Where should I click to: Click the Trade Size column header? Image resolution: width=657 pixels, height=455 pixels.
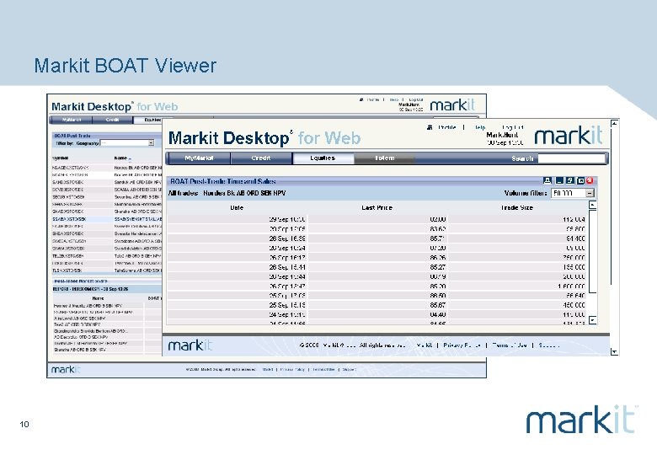coord(517,208)
